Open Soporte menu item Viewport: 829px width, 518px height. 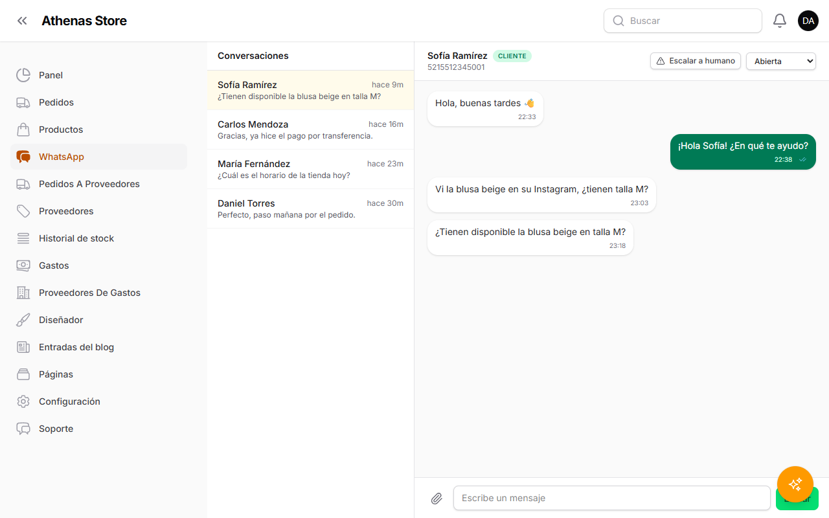98,429
